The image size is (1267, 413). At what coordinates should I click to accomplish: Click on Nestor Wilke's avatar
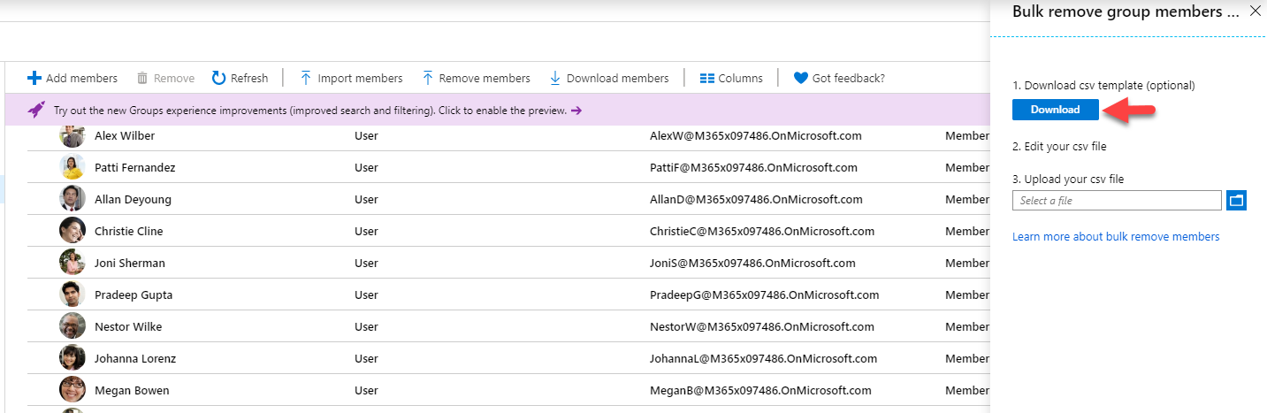[73, 326]
